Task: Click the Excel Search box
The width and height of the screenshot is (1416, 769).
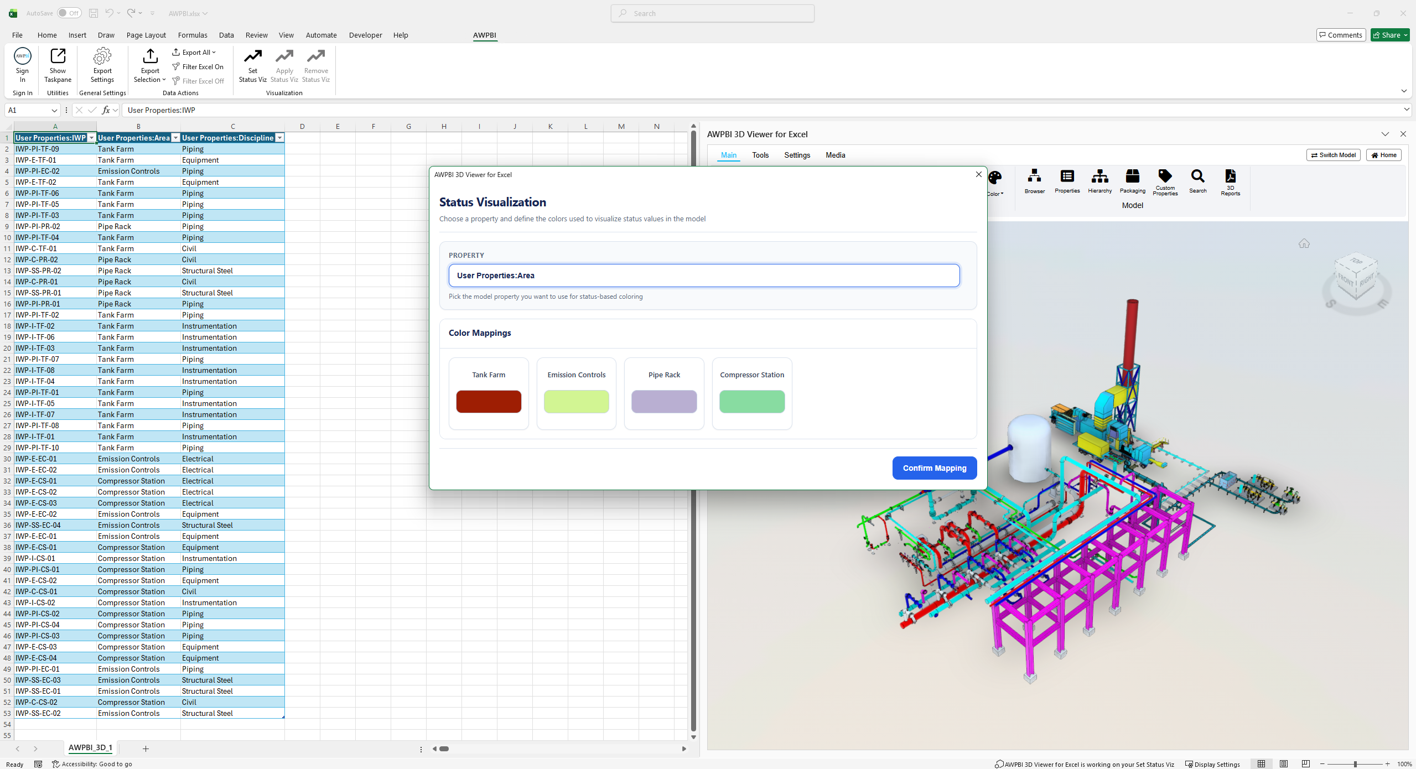Action: click(x=712, y=13)
